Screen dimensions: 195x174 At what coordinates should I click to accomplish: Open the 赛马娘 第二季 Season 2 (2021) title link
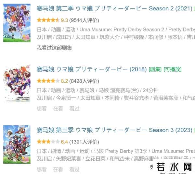point(114,8)
